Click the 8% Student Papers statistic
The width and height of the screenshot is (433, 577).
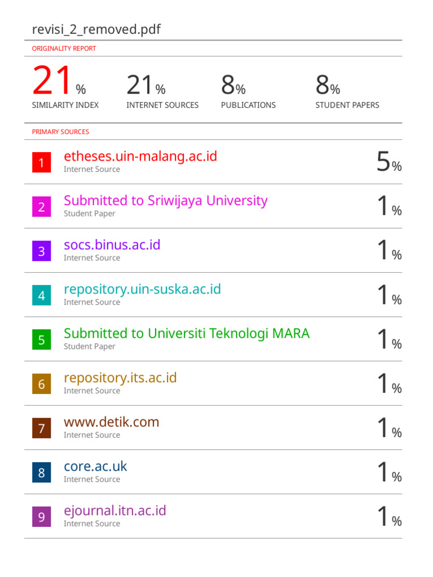click(328, 86)
